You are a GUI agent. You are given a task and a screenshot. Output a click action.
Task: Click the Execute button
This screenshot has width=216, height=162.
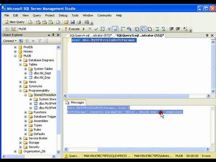72,29
